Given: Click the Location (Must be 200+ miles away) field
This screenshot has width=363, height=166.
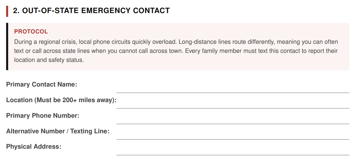Looking at the screenshot, I should click(233, 102).
